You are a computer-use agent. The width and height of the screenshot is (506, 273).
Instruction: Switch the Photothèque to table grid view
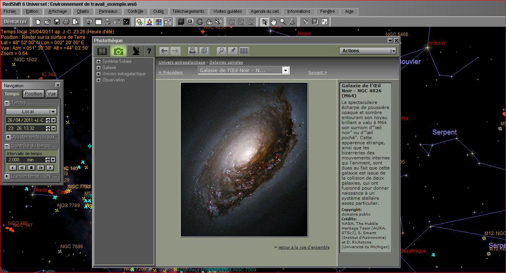(x=244, y=51)
